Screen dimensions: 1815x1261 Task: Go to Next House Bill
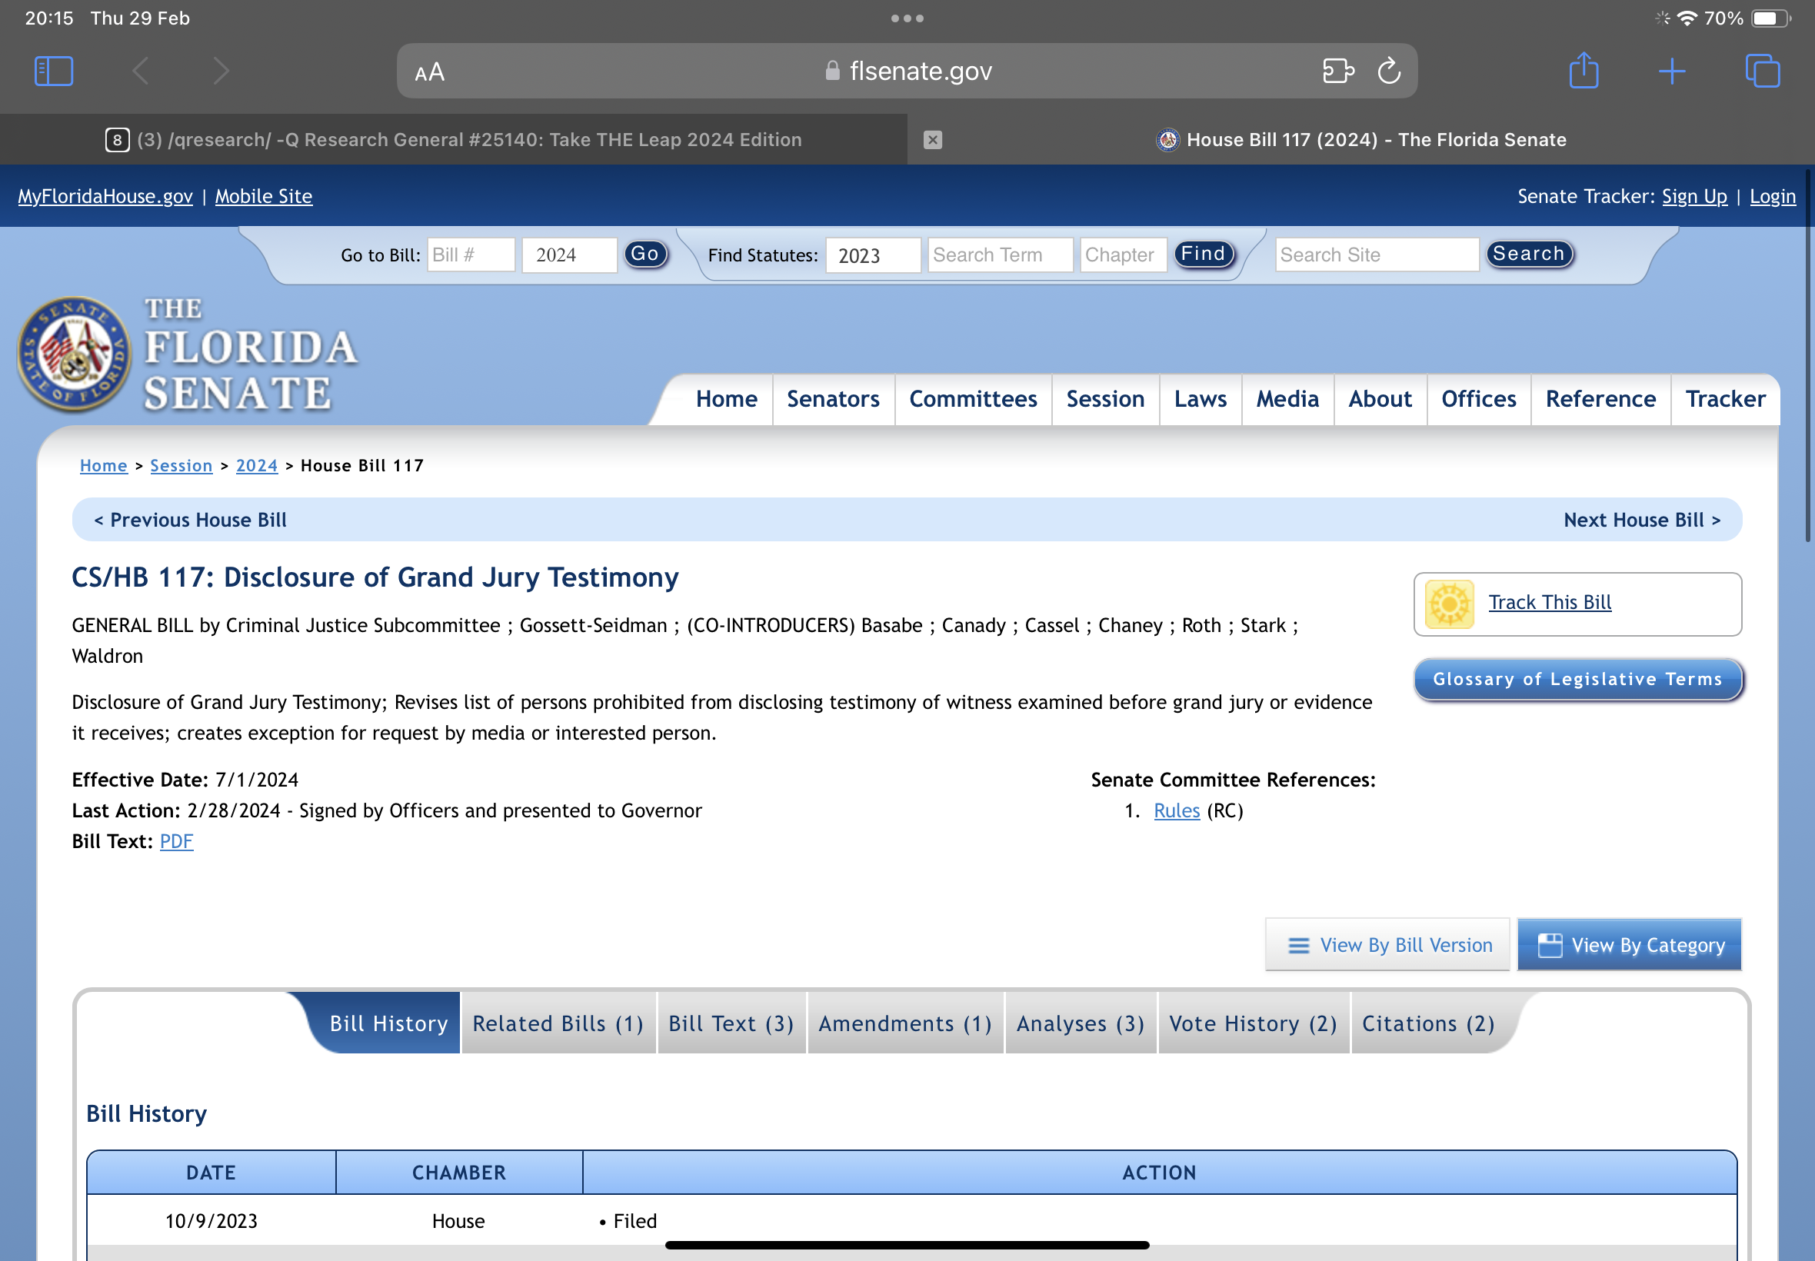1642,520
